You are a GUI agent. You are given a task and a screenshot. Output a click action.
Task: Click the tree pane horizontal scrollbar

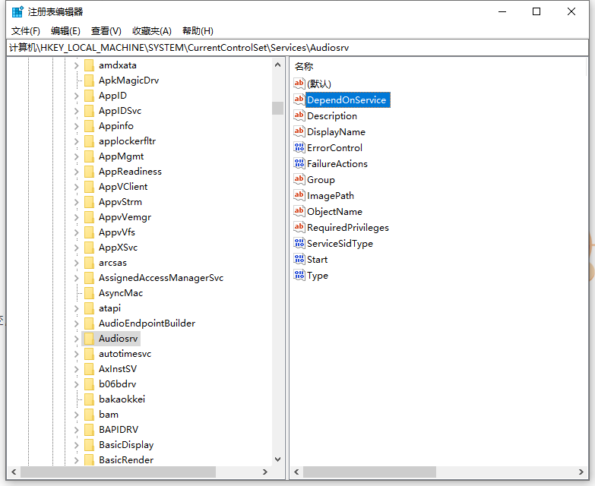144,472
